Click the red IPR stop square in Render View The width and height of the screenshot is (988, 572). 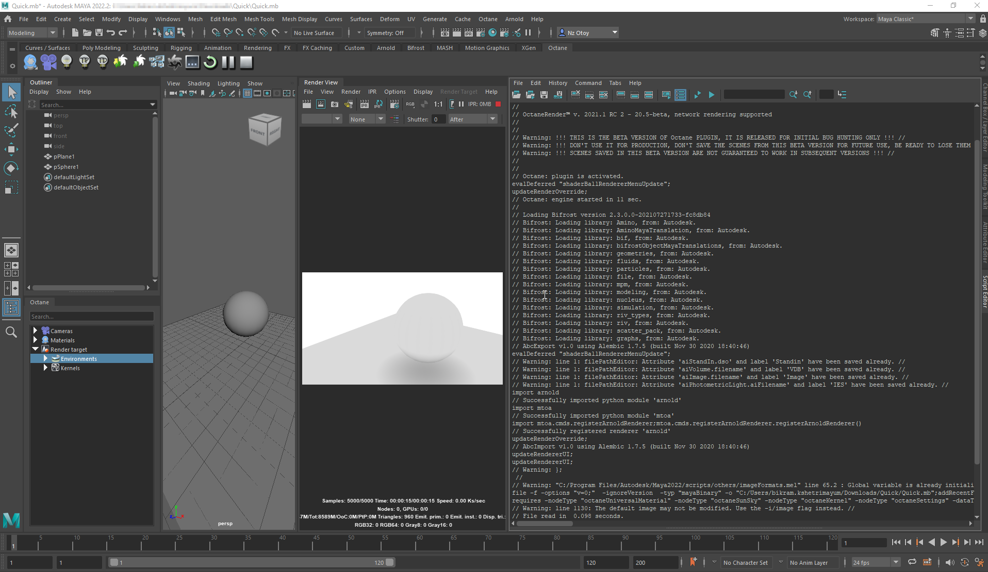pos(498,104)
